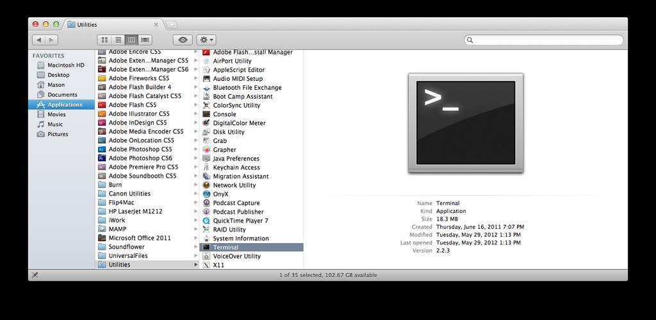Click the pin icon in status bar

pyautogui.click(x=35, y=275)
